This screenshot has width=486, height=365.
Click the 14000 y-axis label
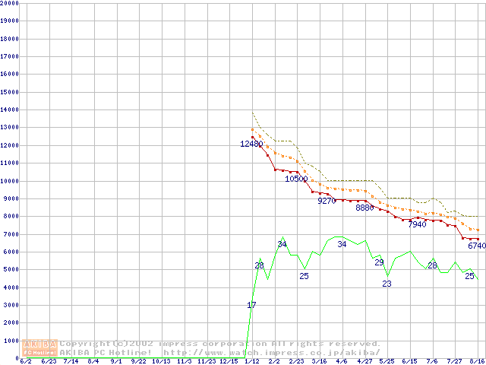point(10,109)
